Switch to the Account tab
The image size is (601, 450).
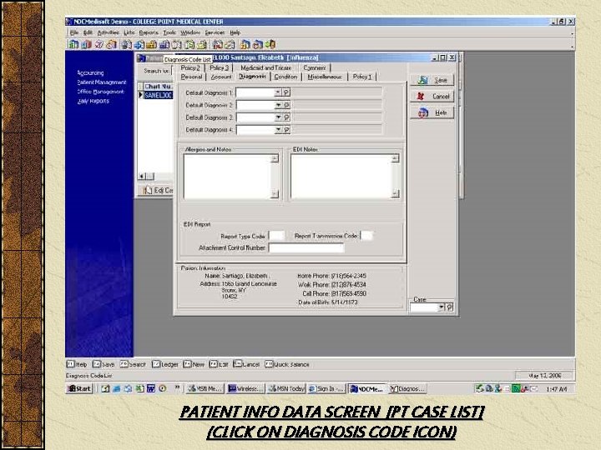(x=221, y=77)
